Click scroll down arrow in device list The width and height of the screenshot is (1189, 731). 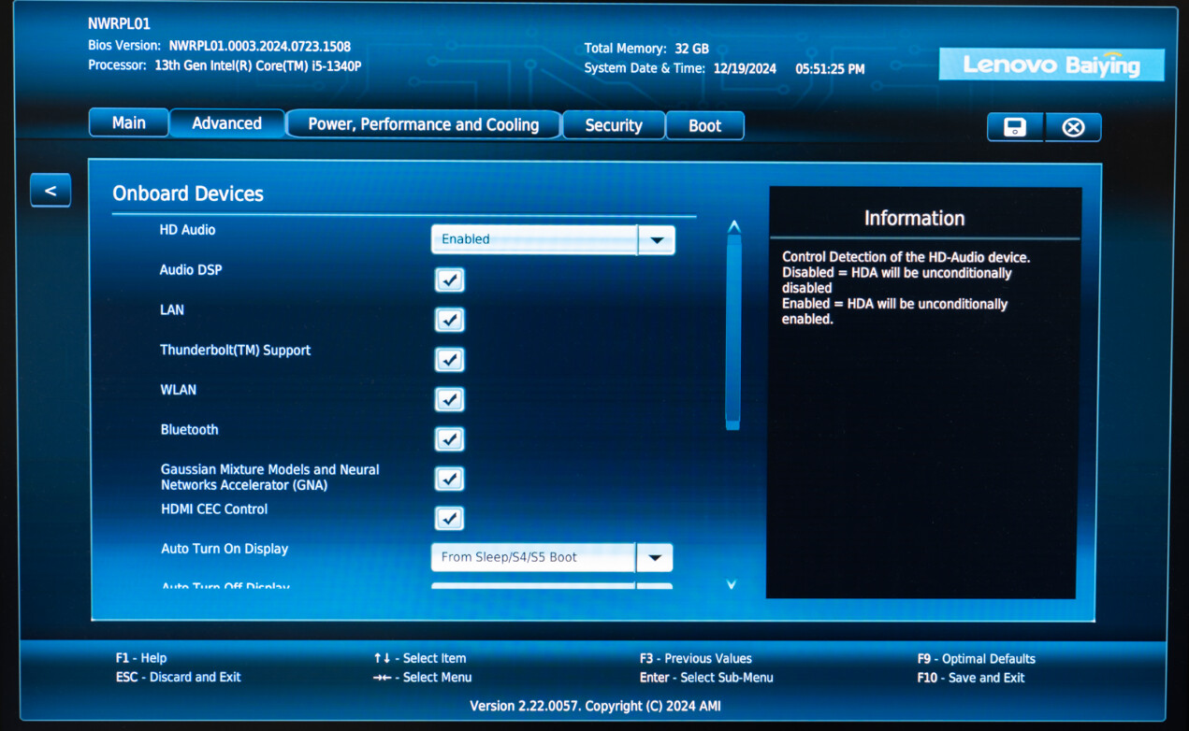tap(732, 584)
